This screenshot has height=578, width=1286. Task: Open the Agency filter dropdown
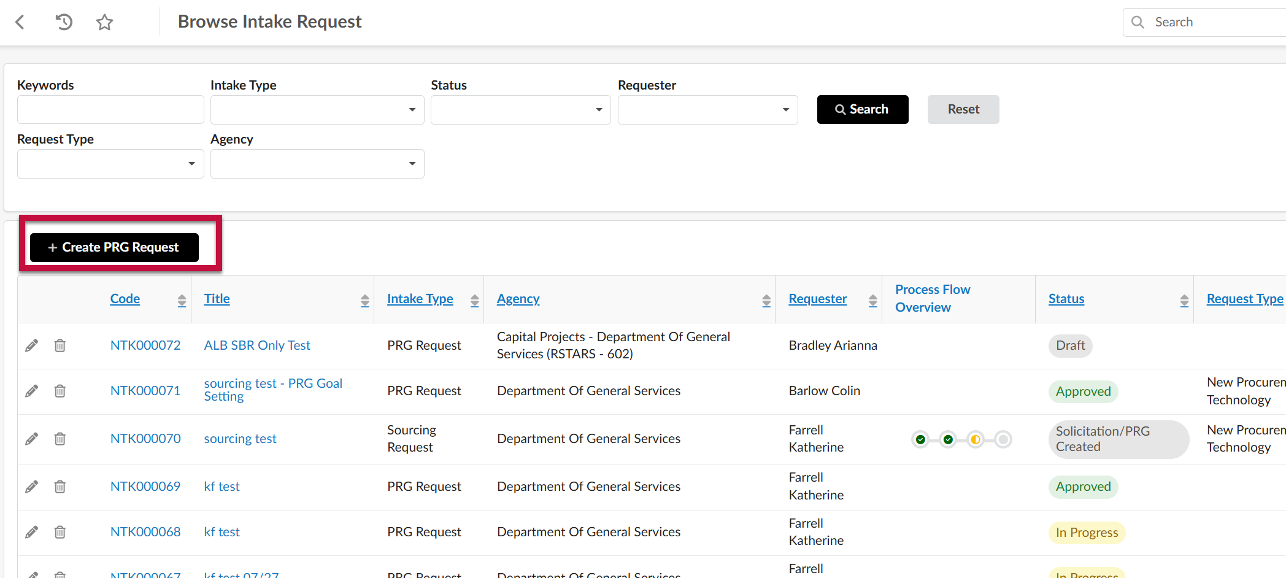[317, 164]
